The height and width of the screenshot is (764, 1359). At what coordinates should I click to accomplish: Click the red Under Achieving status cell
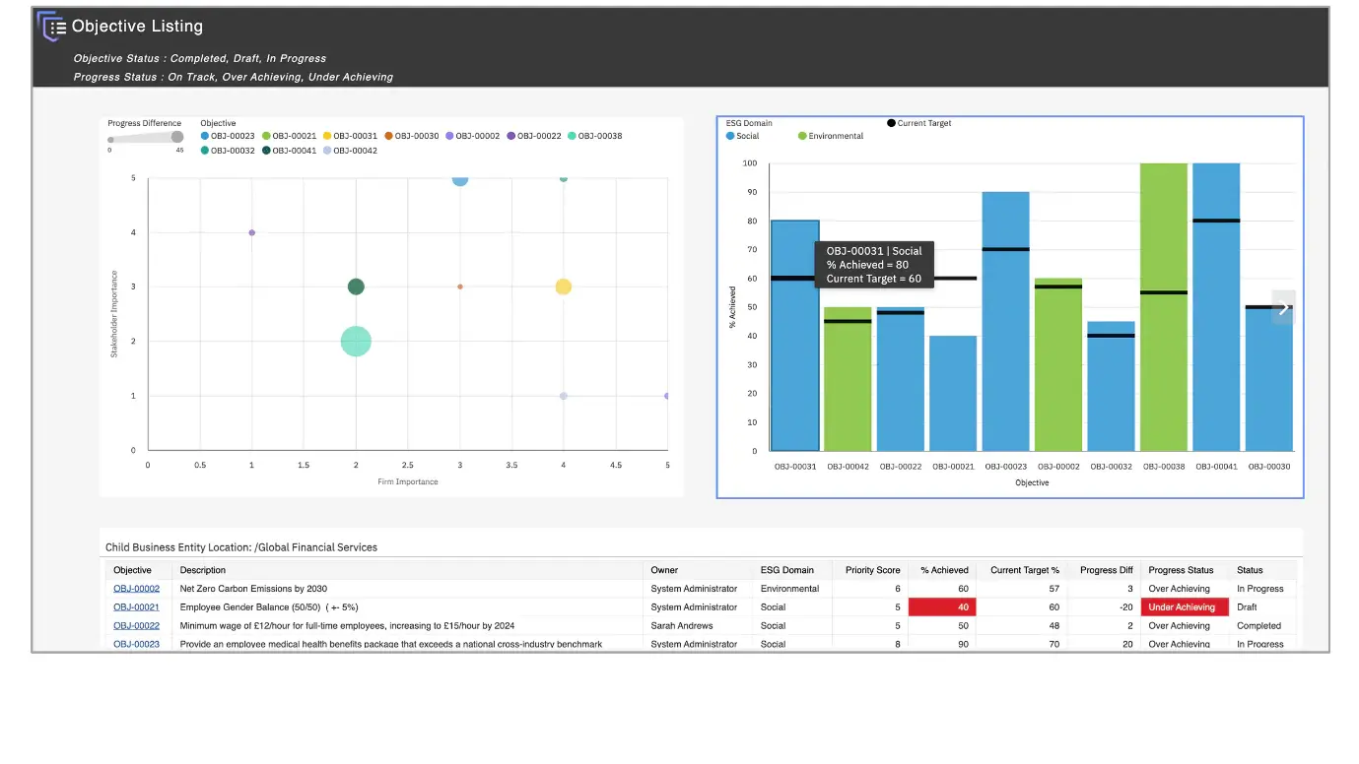[1184, 607]
